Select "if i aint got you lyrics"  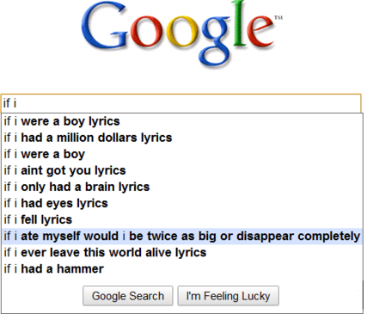click(x=182, y=170)
